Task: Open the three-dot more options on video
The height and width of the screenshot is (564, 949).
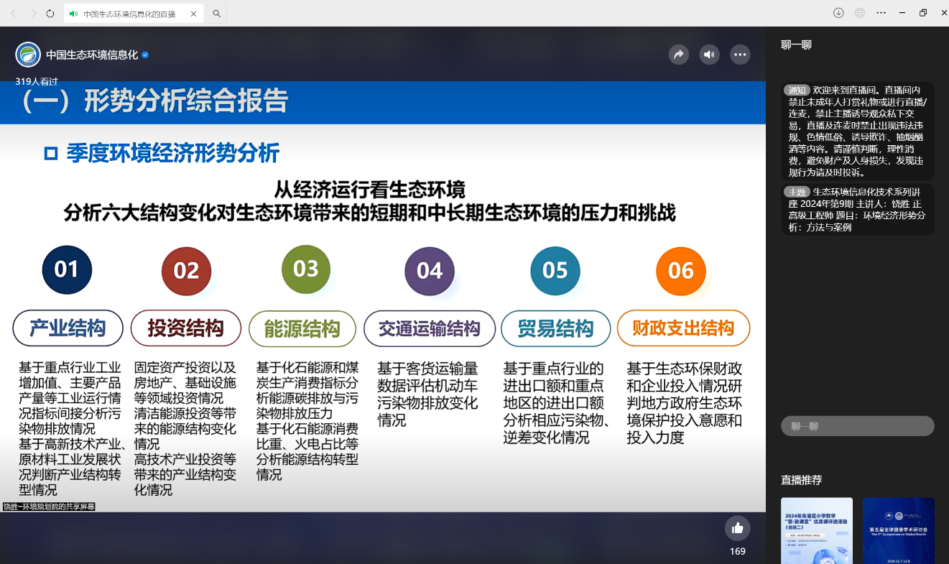Action: tap(740, 55)
